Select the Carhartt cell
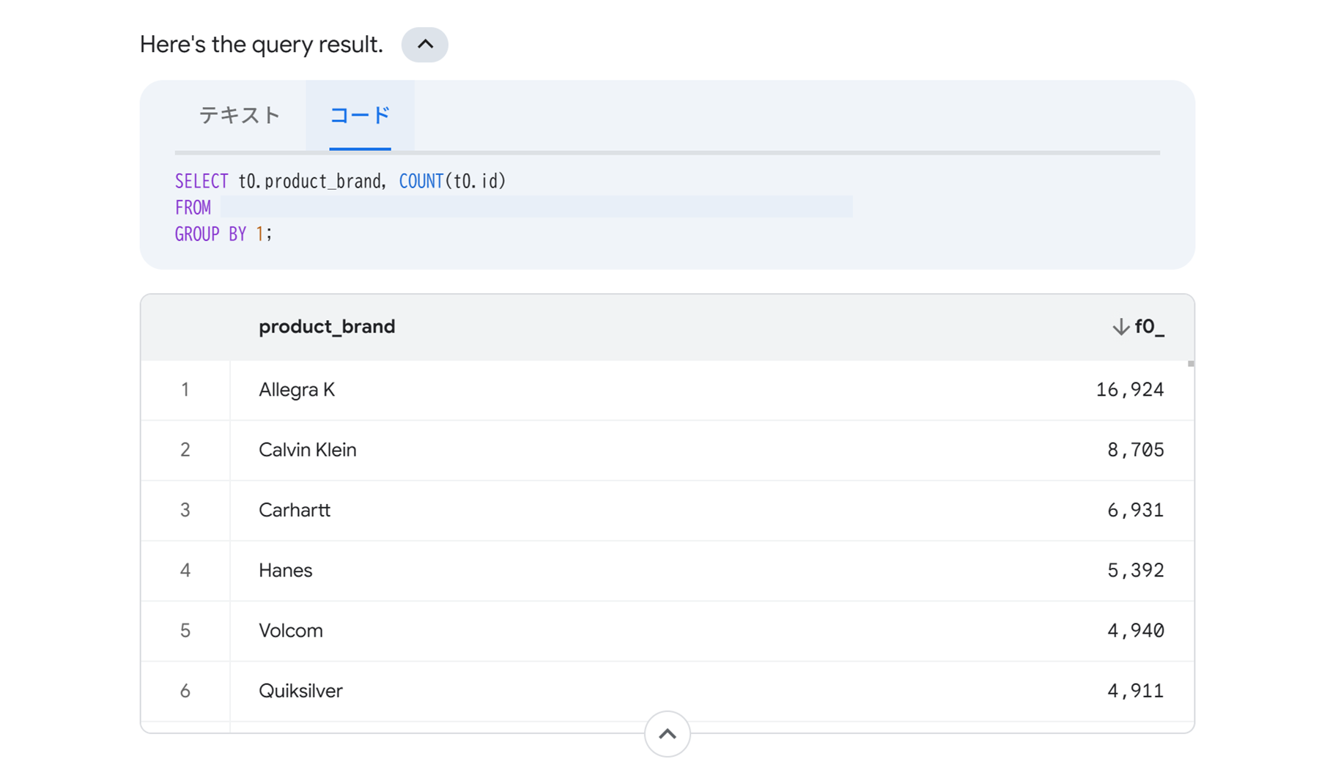 tap(295, 510)
